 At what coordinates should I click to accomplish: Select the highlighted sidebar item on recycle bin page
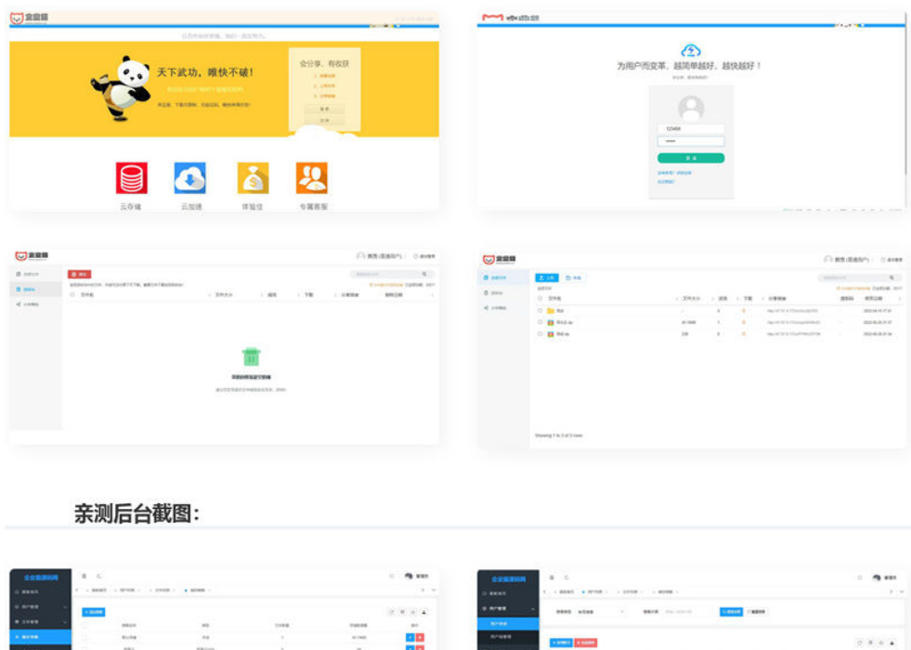pos(36,290)
